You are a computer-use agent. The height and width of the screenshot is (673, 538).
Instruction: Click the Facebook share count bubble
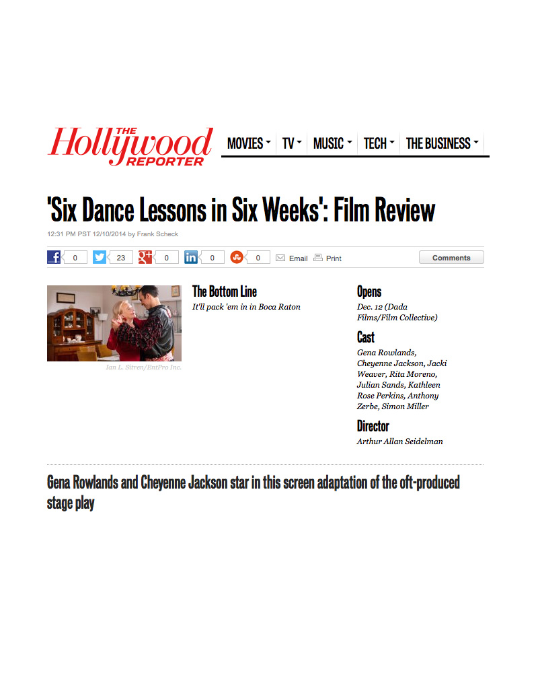click(x=75, y=258)
